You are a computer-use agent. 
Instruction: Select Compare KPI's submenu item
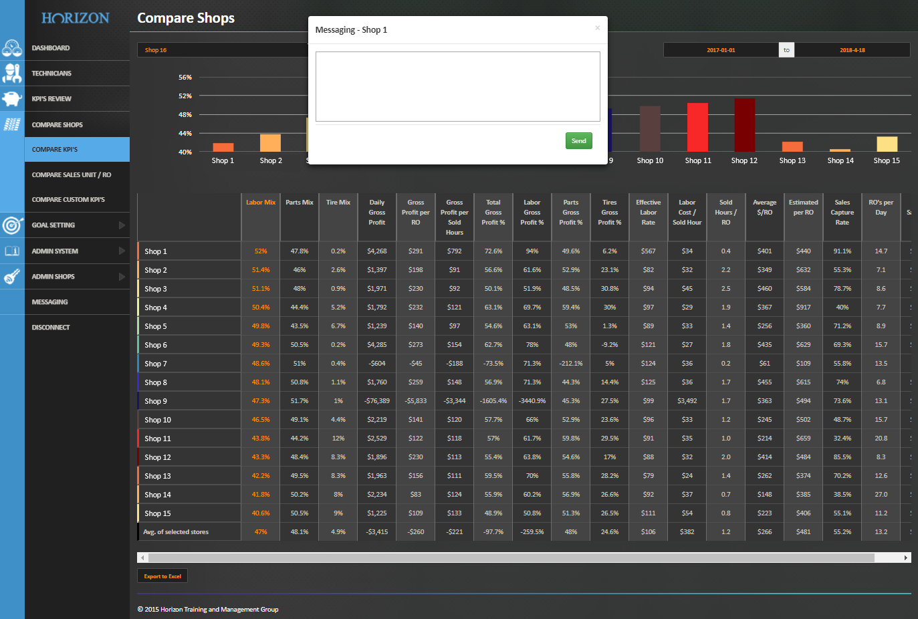click(x=77, y=150)
